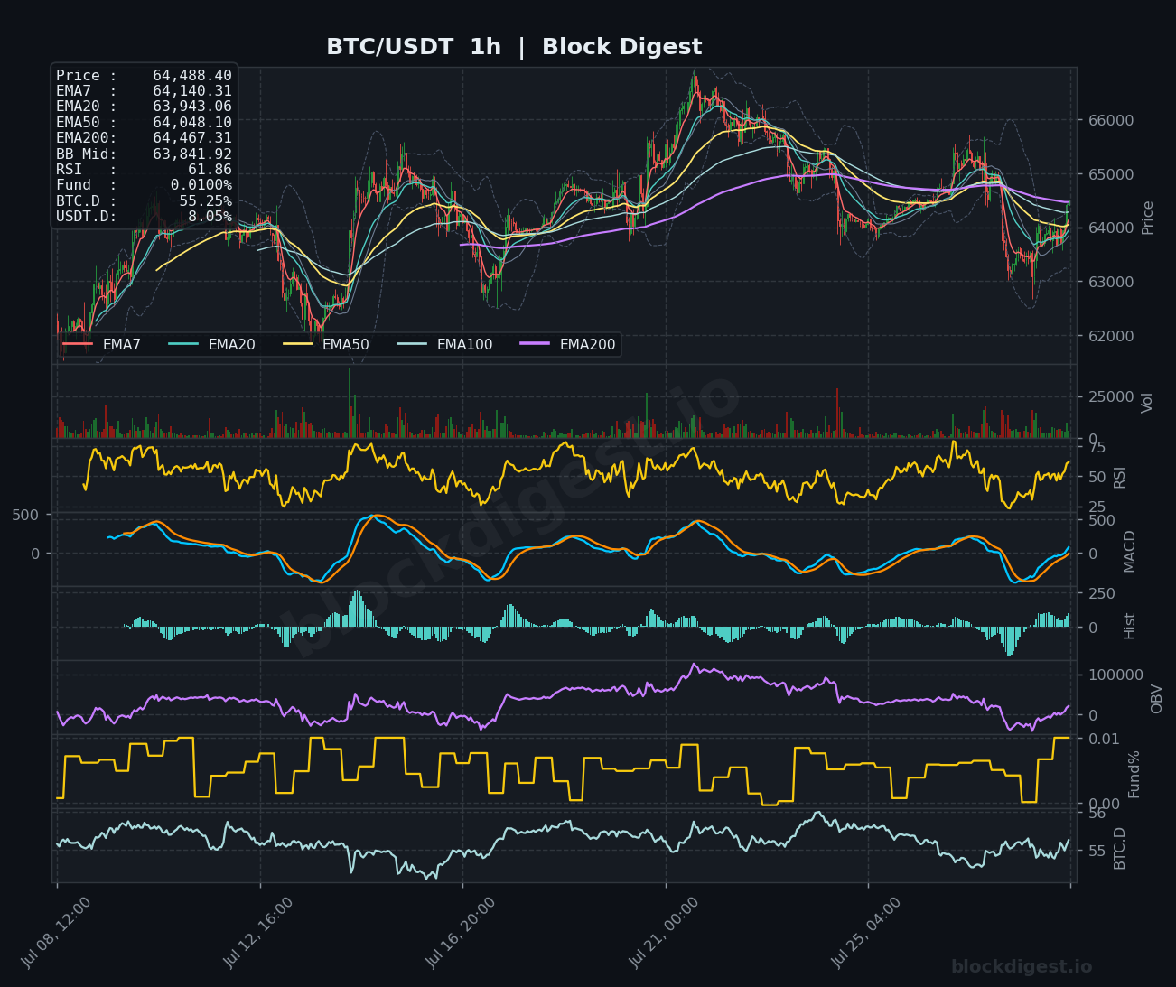This screenshot has width=1176, height=987.
Task: Select the Jul 21, 00:00 time label
Action: click(663, 933)
